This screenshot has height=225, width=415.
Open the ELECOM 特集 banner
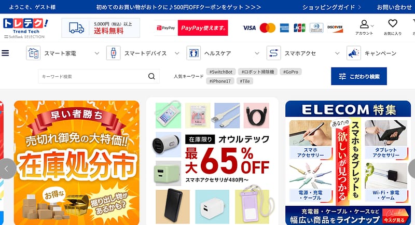348,163
